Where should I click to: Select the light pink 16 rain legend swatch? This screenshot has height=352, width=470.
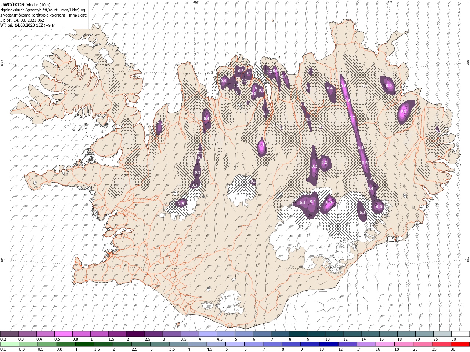(x=385, y=344)
